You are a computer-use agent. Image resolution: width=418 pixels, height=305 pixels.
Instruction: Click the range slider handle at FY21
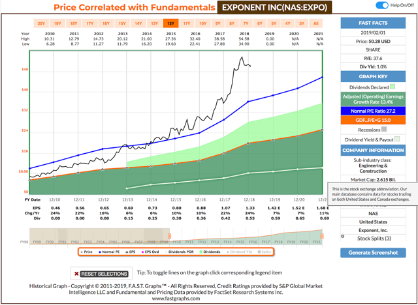pos(322,236)
